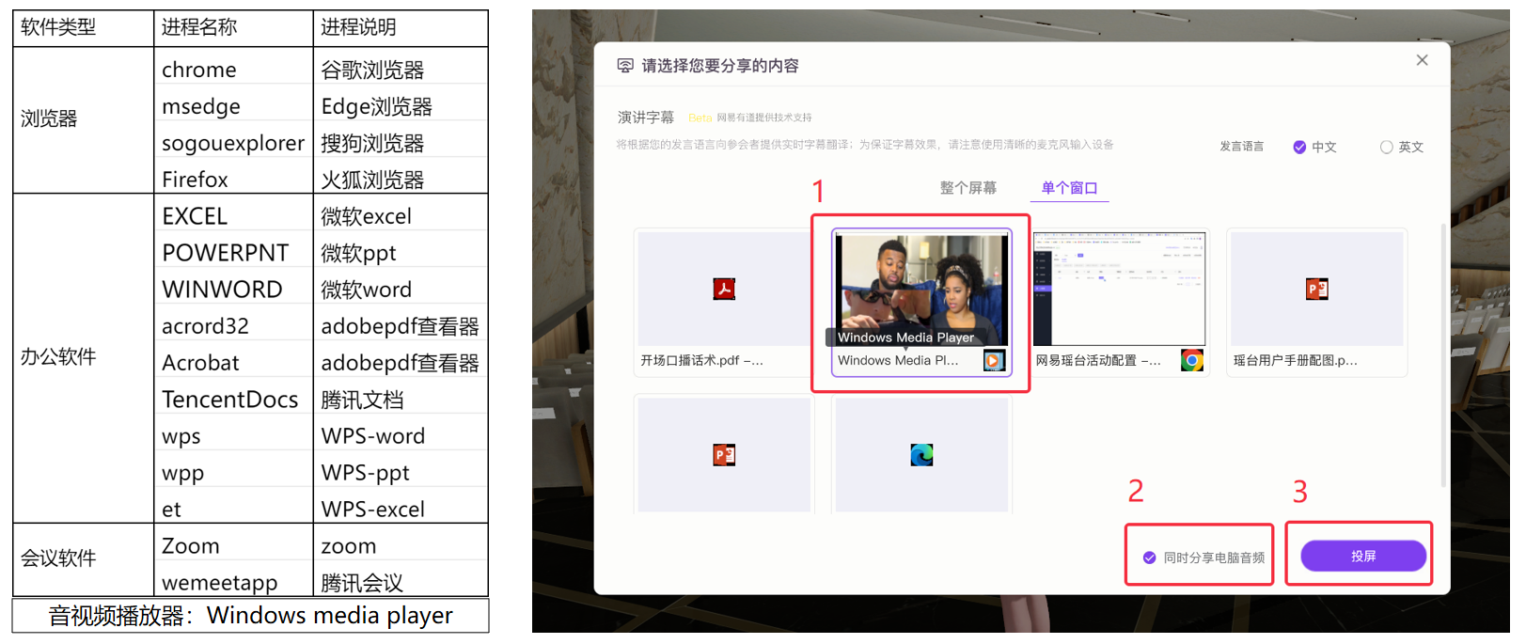
Task: Select the Windows Media Player window thumbnail
Action: [x=921, y=303]
